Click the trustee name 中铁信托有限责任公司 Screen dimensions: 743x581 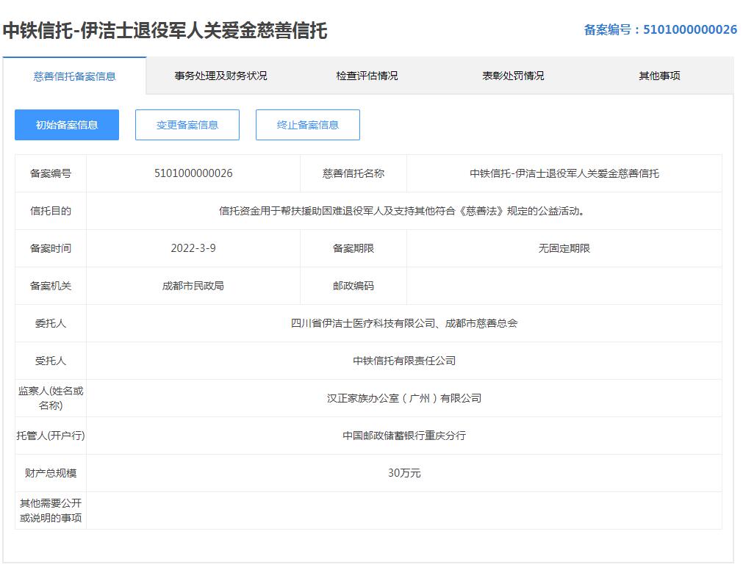(x=403, y=361)
